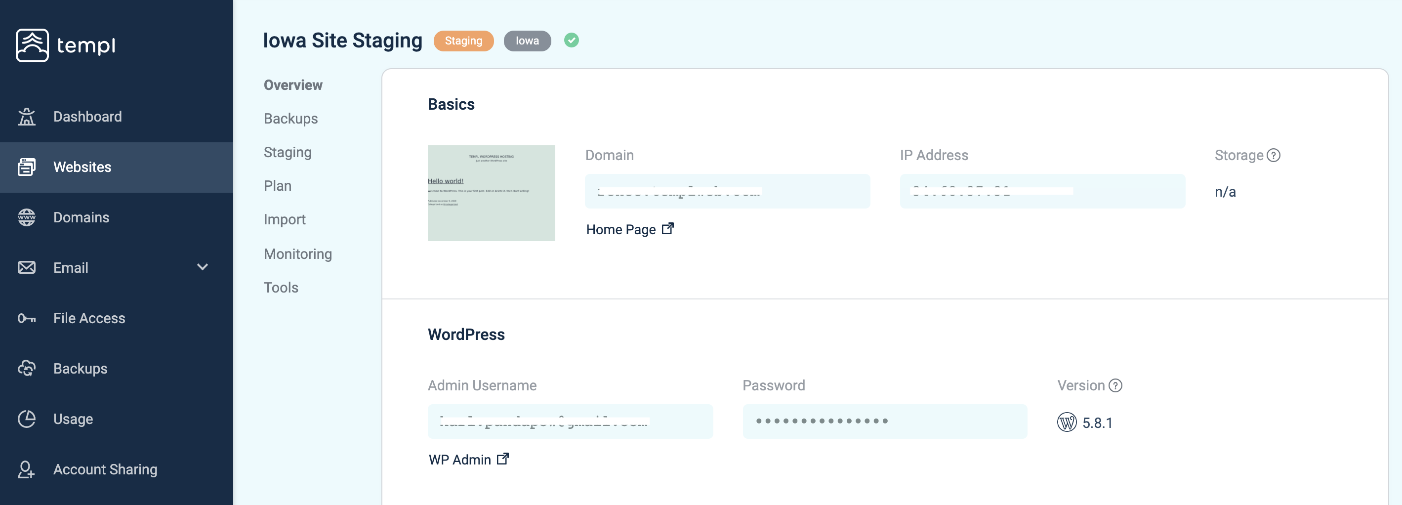Click the Account Sharing user icon
1402x505 pixels.
point(26,469)
